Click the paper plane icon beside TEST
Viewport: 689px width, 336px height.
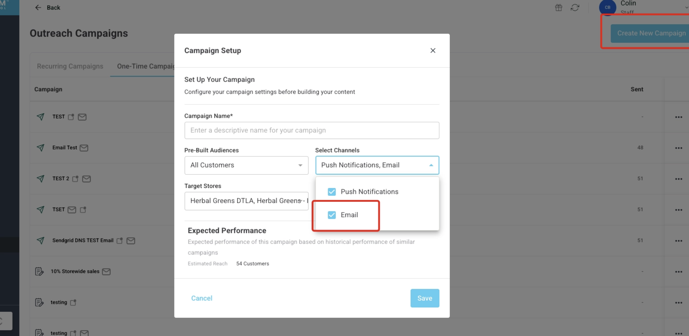(41, 117)
